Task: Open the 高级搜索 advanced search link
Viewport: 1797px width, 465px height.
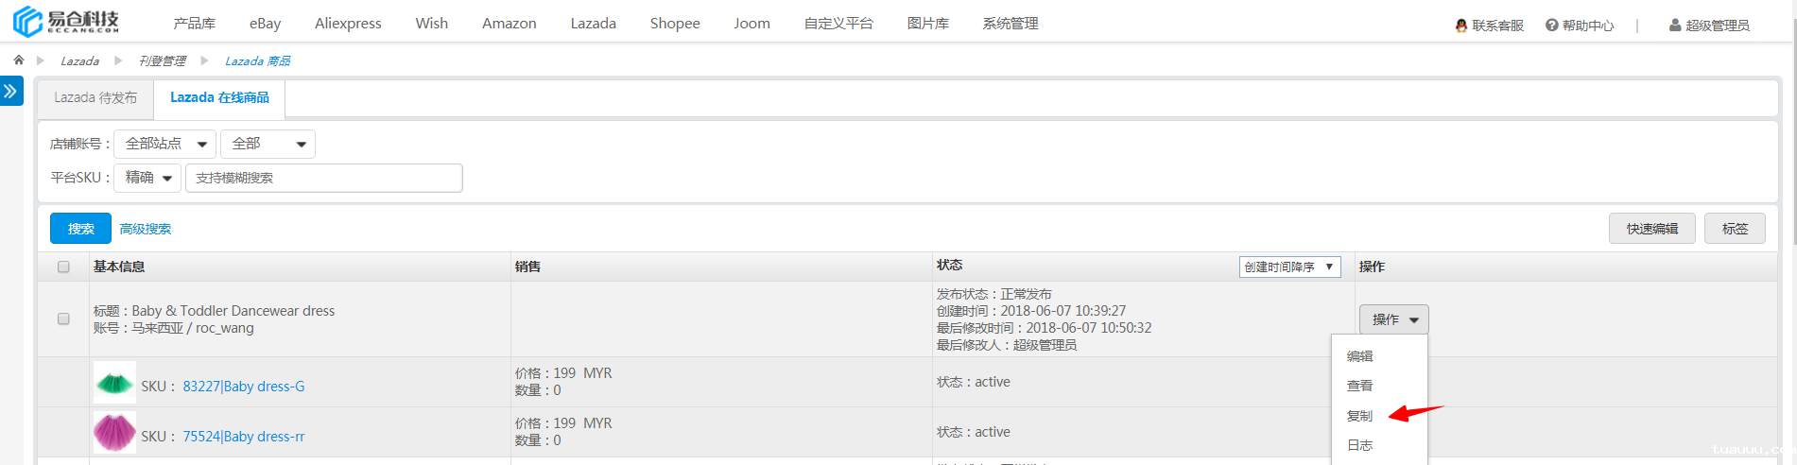Action: [146, 229]
